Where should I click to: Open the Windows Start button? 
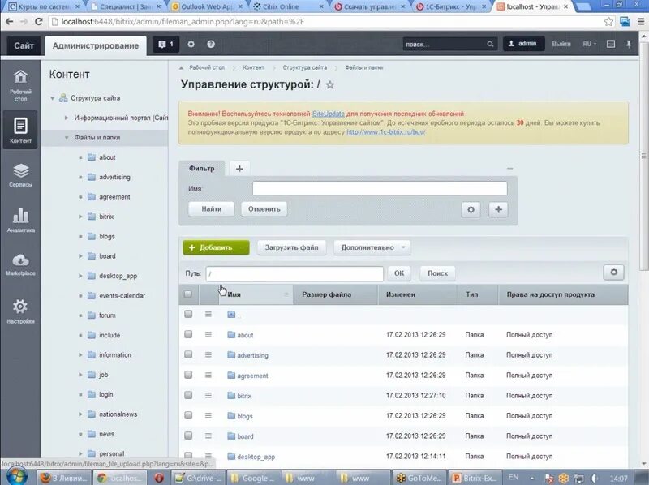pyautogui.click(x=15, y=477)
